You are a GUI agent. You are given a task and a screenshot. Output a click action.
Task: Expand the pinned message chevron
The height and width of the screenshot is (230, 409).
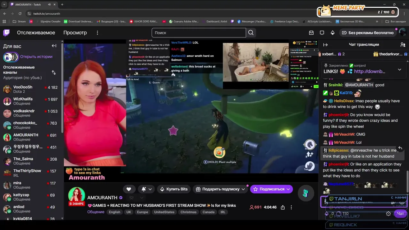tap(399, 69)
